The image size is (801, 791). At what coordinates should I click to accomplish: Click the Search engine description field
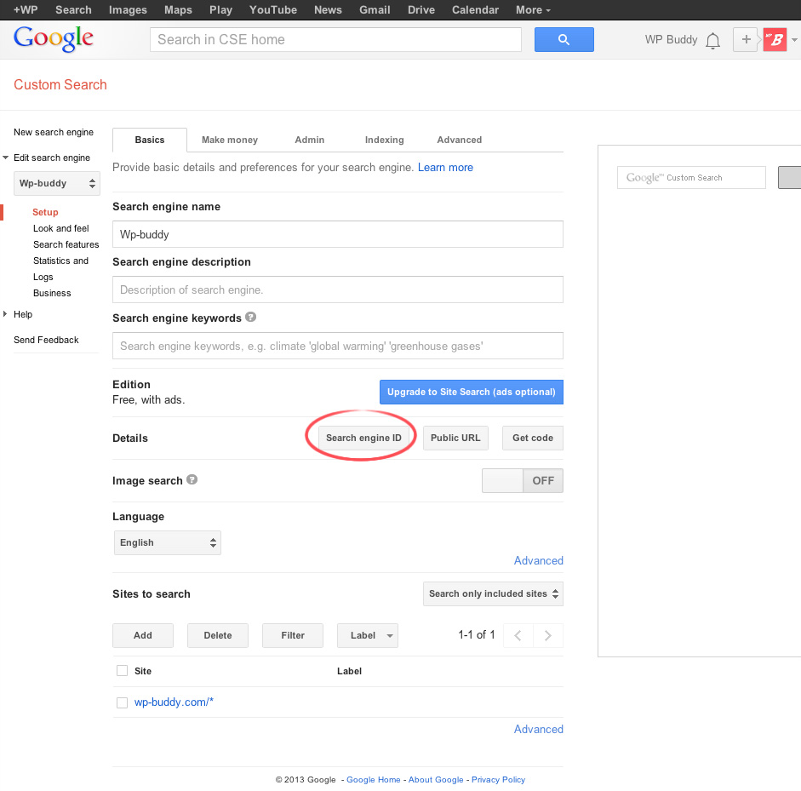[337, 289]
